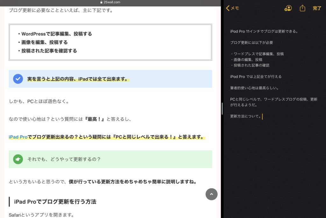The height and width of the screenshot is (218, 326).
Task: Tap the note line iPad Pro 11インチでブログは更新できる。
Action: coord(264,32)
